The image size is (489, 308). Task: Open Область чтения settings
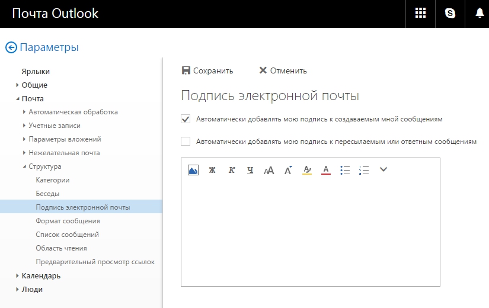(61, 248)
